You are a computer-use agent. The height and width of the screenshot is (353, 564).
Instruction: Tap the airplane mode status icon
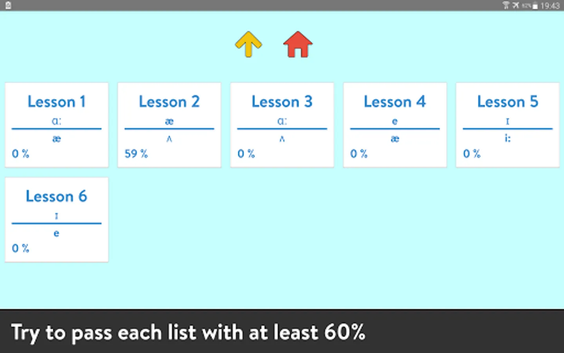pos(516,5)
